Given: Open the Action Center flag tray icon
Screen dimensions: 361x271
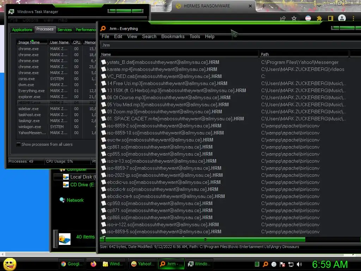Looking at the screenshot, I should click(x=282, y=264).
